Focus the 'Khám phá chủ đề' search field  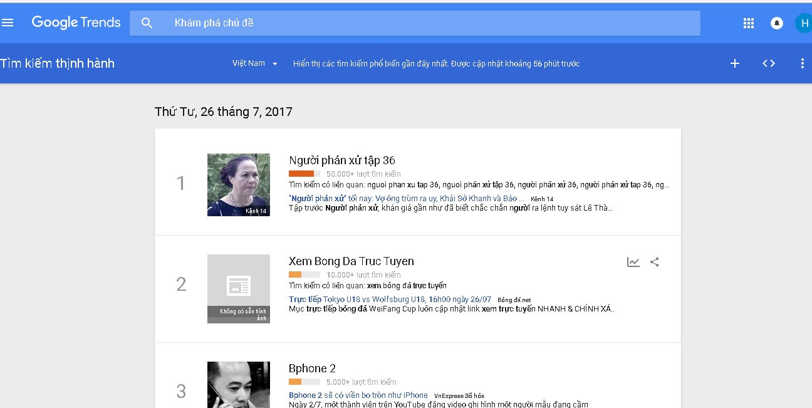coord(415,23)
